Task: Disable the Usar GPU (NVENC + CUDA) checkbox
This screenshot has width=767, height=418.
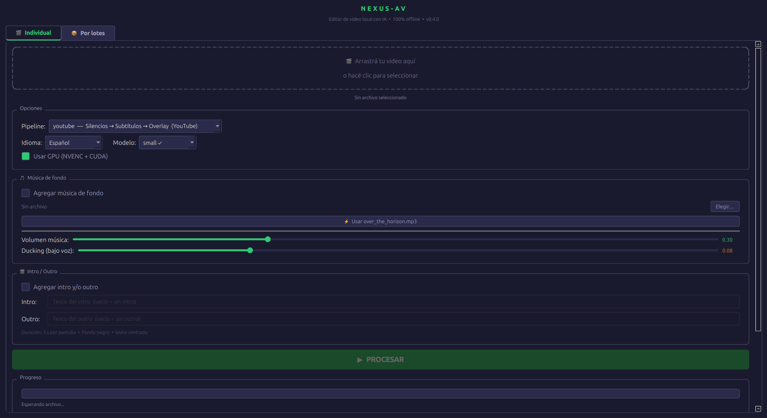Action: [x=26, y=156]
